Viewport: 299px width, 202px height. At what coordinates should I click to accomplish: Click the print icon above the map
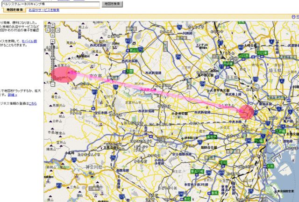pos(293,16)
